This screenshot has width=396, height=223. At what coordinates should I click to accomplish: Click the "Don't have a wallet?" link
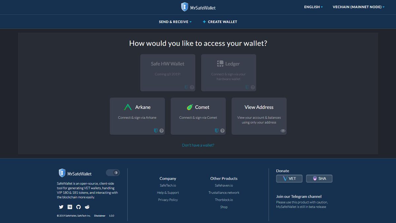[x=198, y=145]
